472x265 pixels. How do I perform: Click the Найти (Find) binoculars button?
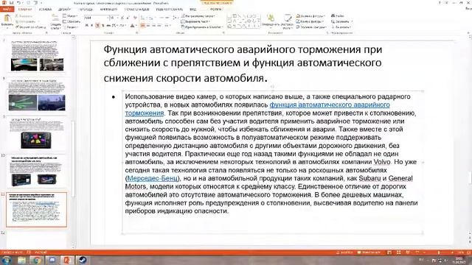pyautogui.click(x=338, y=15)
